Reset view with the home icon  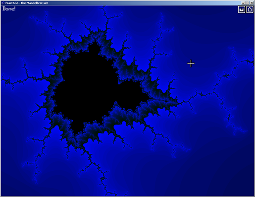point(250,9)
